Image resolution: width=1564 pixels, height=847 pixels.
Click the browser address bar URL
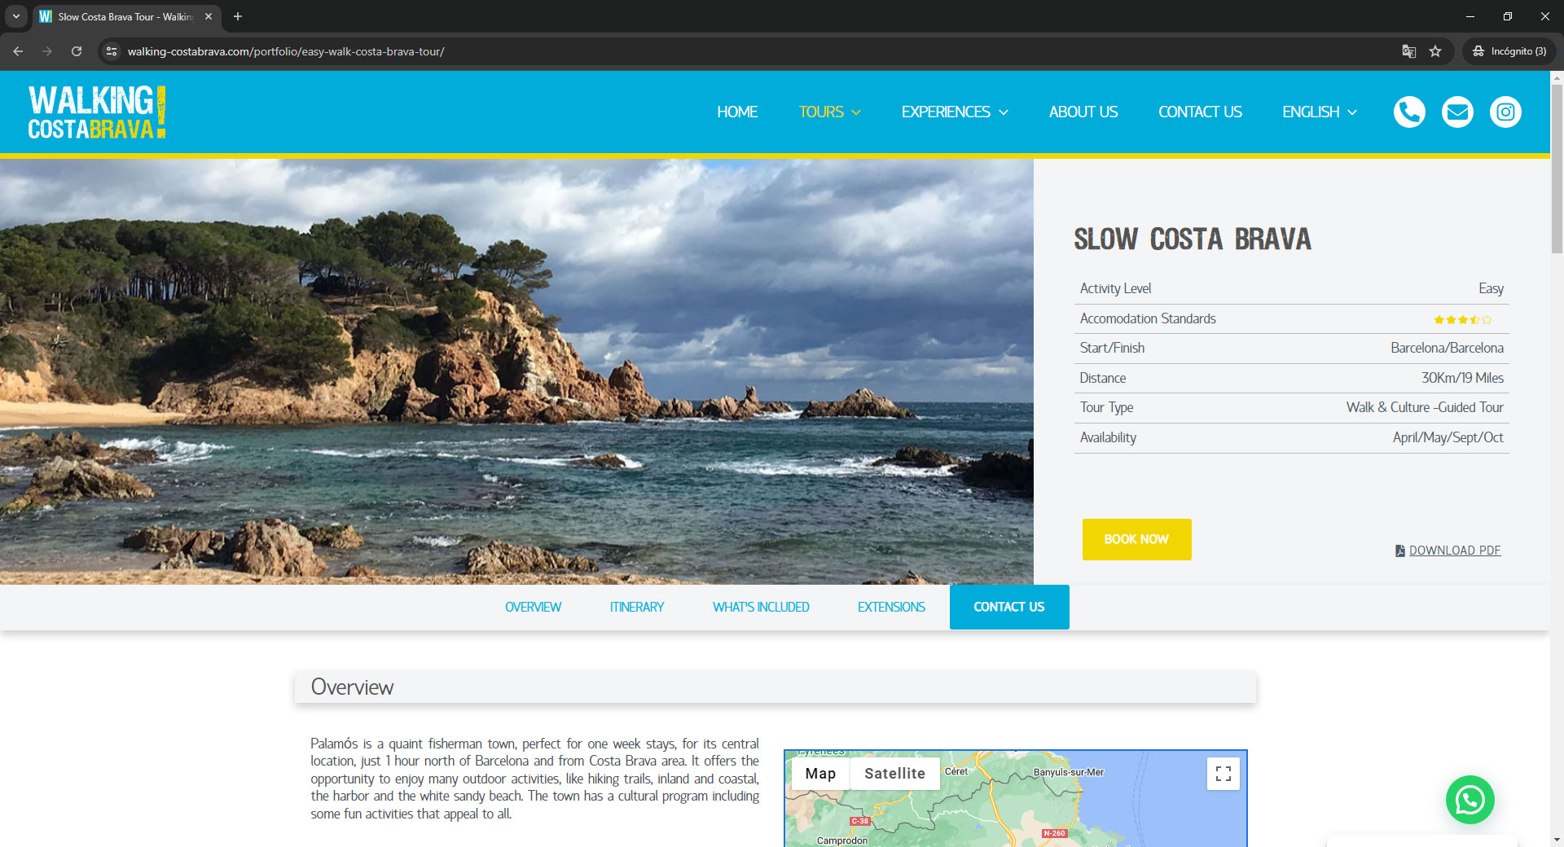(285, 51)
